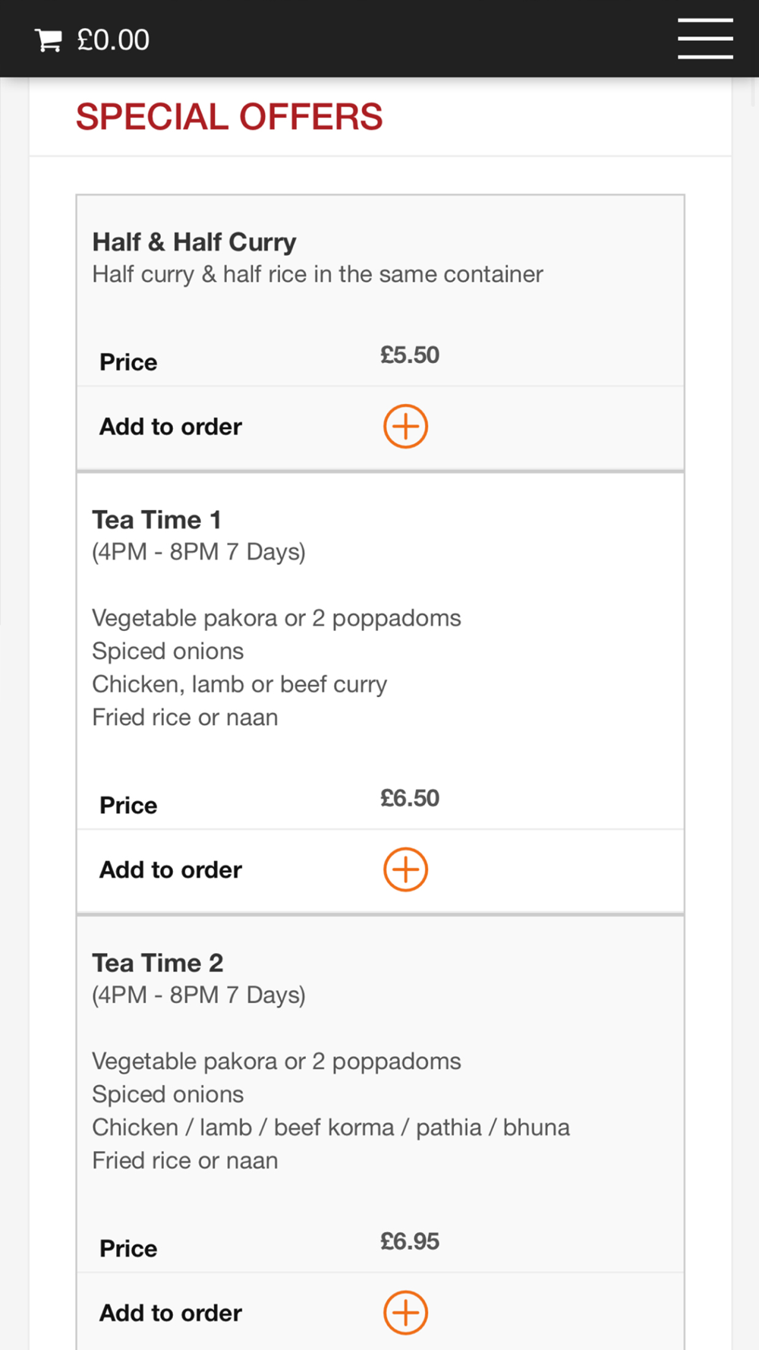Click the £5.50 price value

point(410,355)
